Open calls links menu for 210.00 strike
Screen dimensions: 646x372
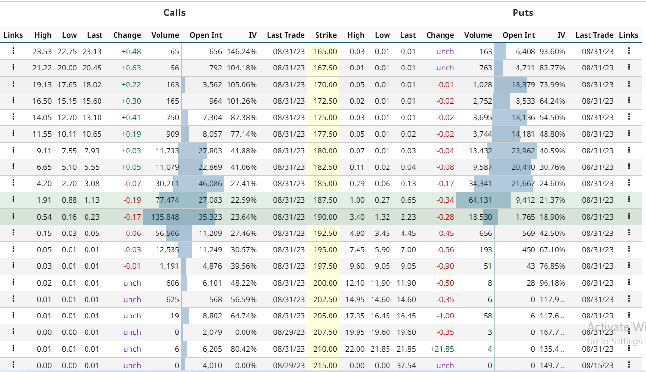click(13, 348)
